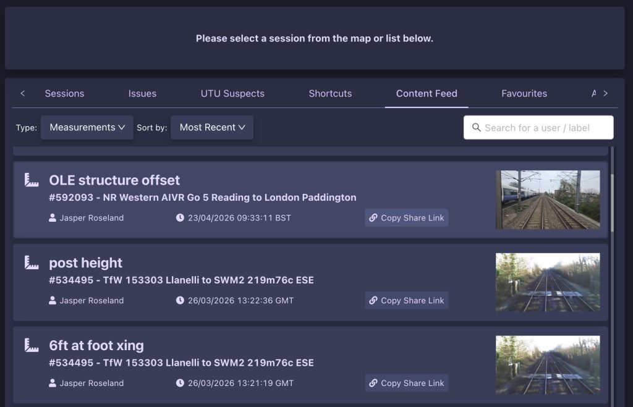
Task: Open the Sort by Most Recent dropdown
Action: tap(212, 127)
